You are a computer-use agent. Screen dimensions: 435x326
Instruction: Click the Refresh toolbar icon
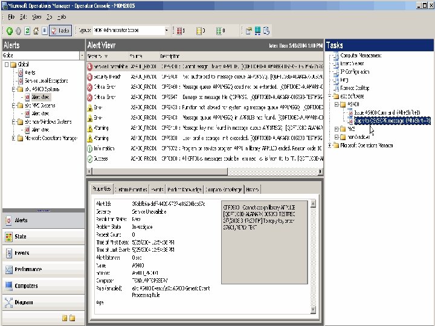click(x=27, y=31)
